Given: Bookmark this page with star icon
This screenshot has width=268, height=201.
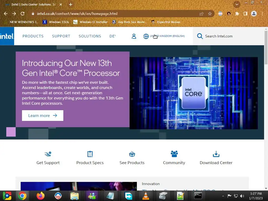Looking at the screenshot, I should 210,14.
